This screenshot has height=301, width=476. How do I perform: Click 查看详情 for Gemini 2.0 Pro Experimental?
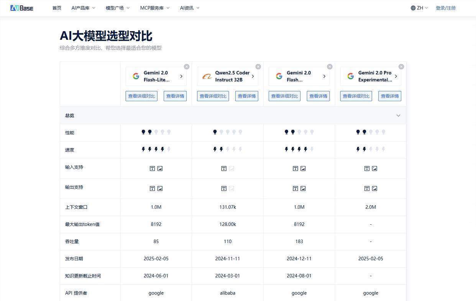pyautogui.click(x=390, y=96)
